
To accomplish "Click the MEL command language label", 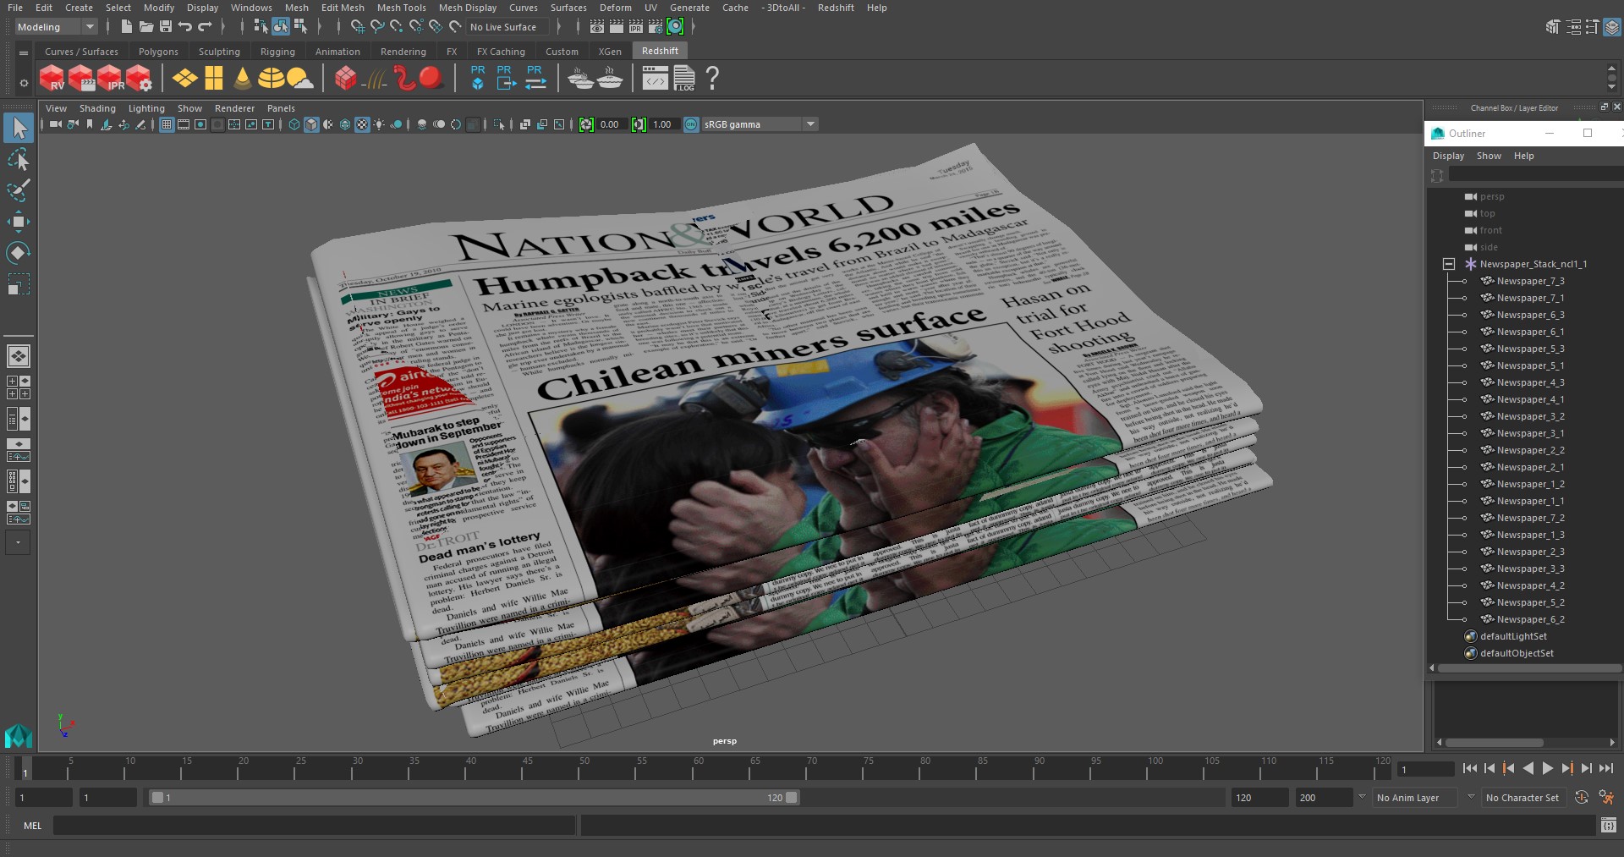I will 32,826.
